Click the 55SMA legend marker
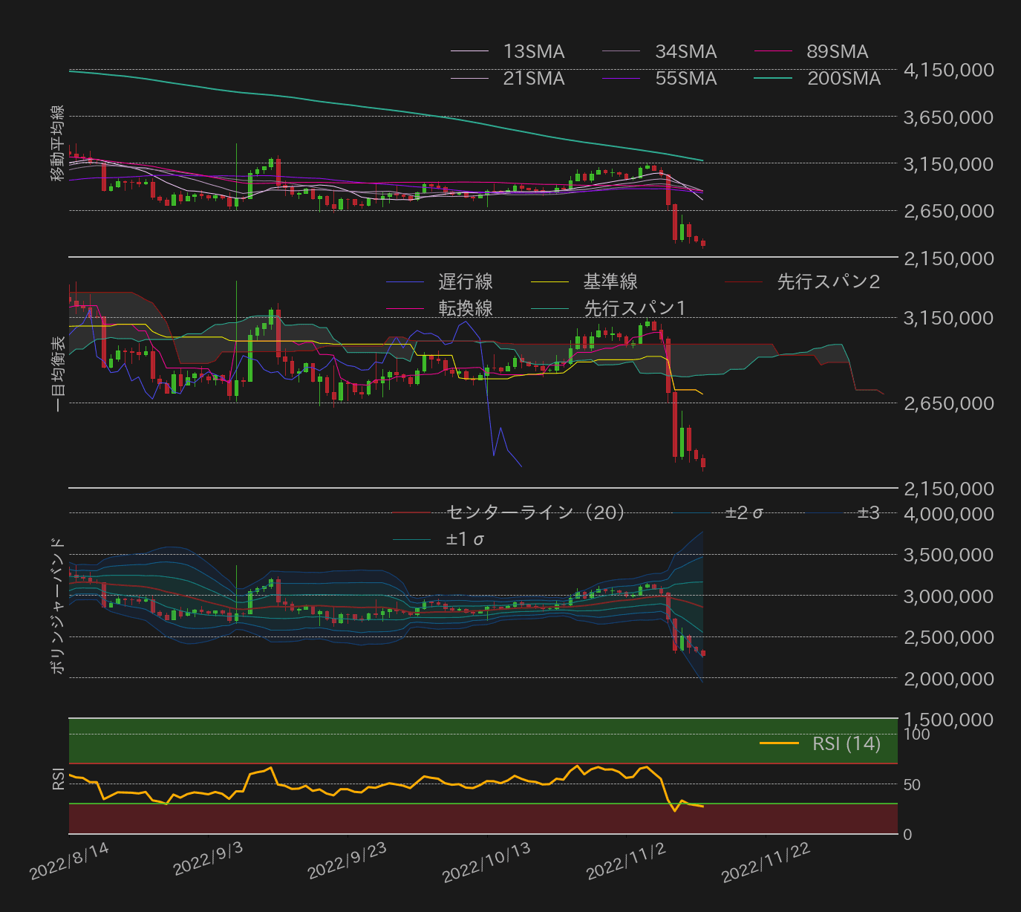This screenshot has height=912, width=1021. (620, 78)
